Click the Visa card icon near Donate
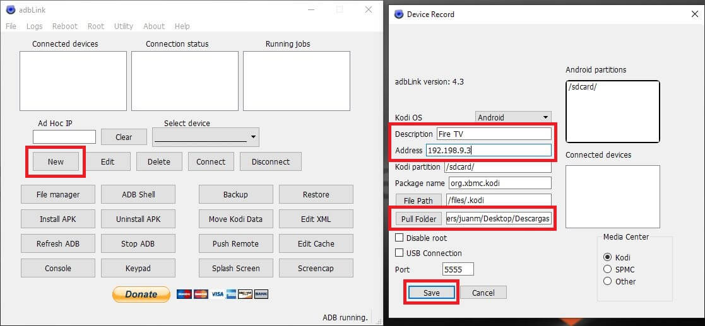 tap(218, 294)
